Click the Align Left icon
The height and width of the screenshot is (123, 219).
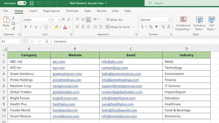click(78, 27)
